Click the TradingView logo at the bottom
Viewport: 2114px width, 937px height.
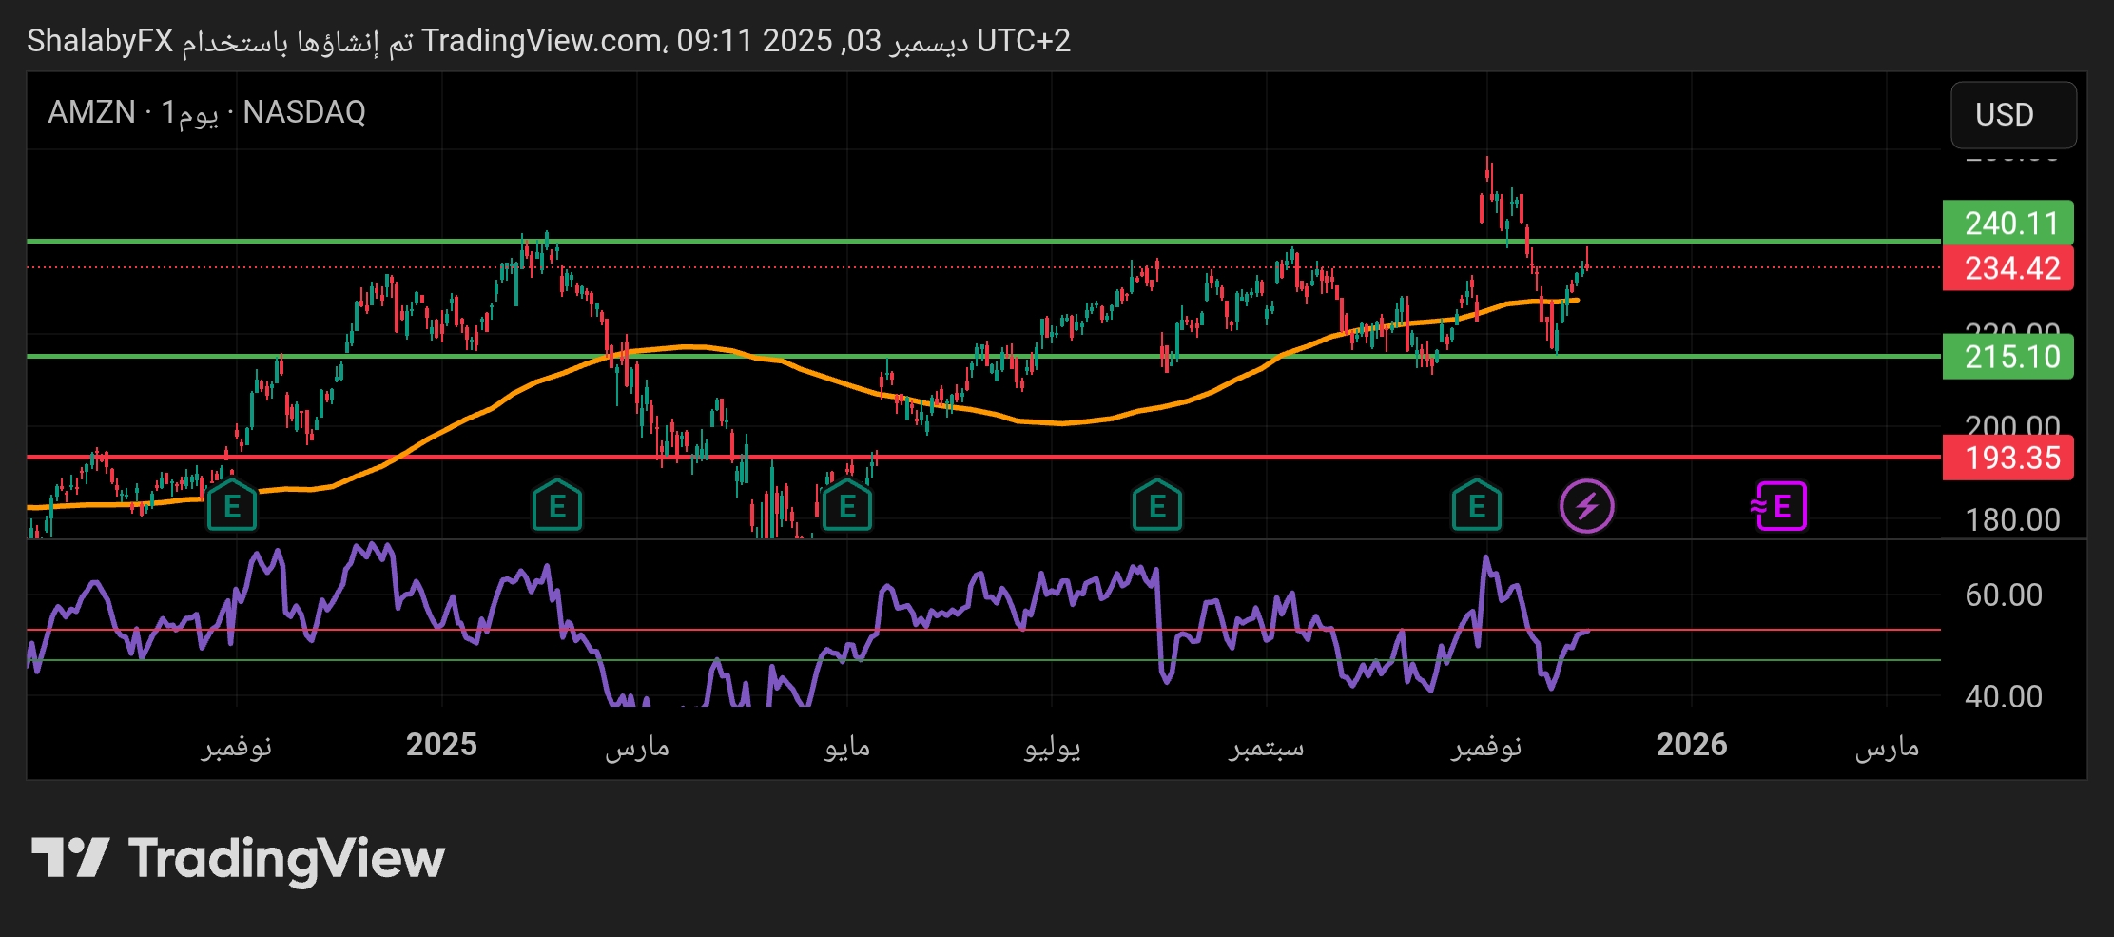tap(239, 859)
